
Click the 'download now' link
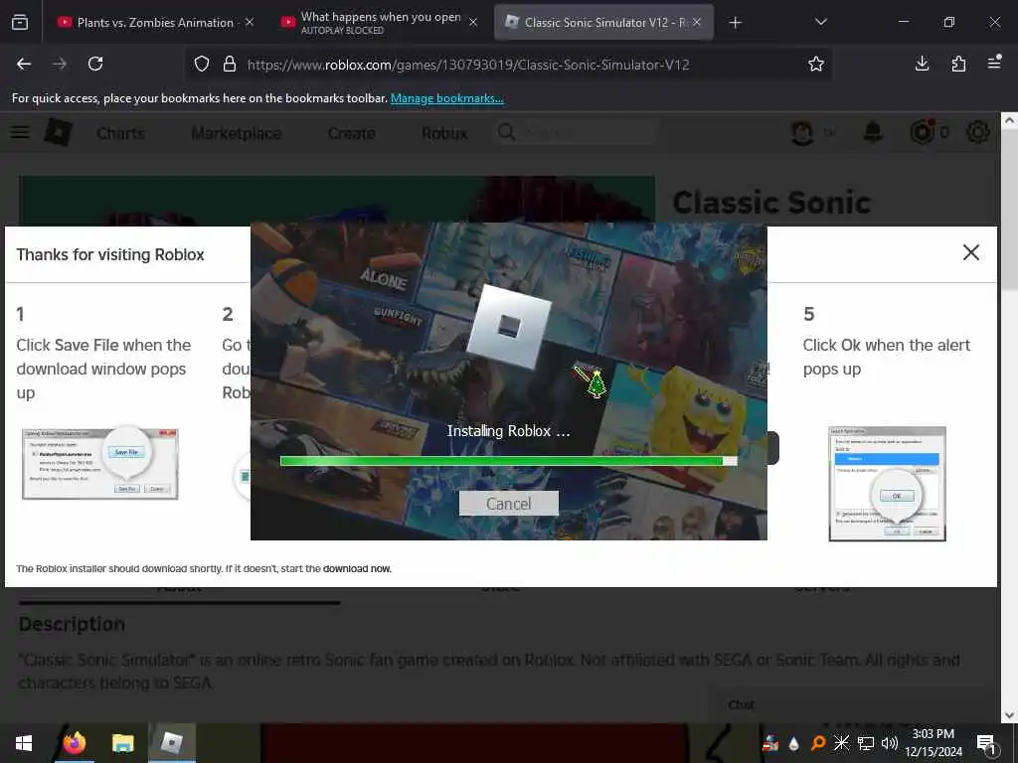357,569
